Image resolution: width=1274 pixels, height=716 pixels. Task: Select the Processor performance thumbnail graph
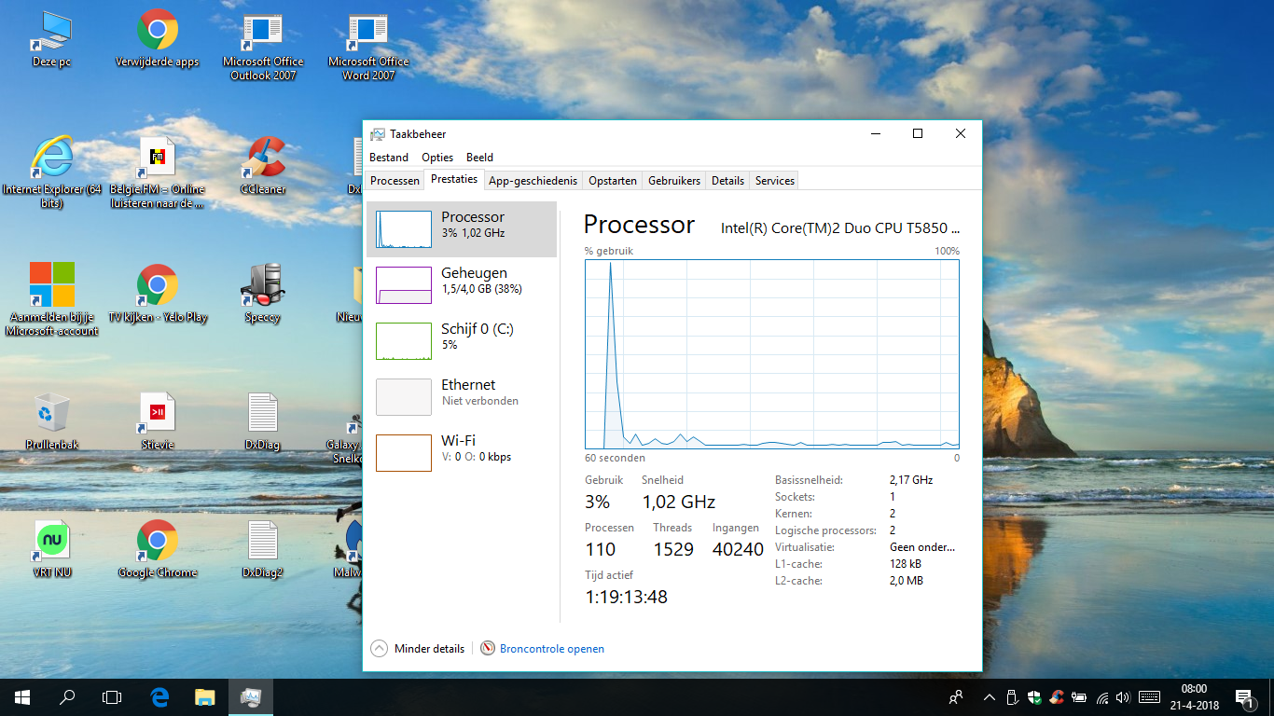click(x=404, y=229)
